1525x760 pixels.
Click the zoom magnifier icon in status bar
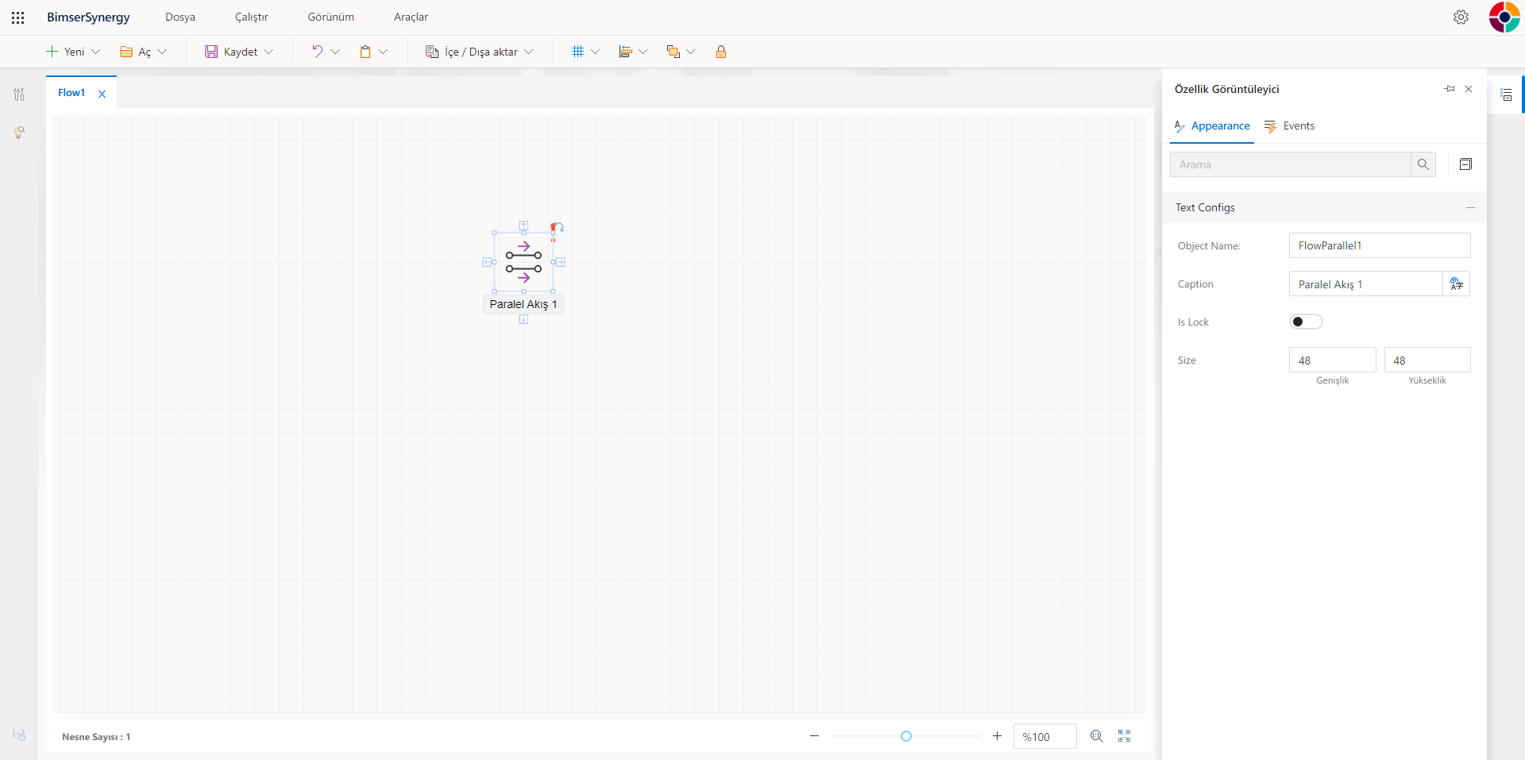tap(1096, 736)
